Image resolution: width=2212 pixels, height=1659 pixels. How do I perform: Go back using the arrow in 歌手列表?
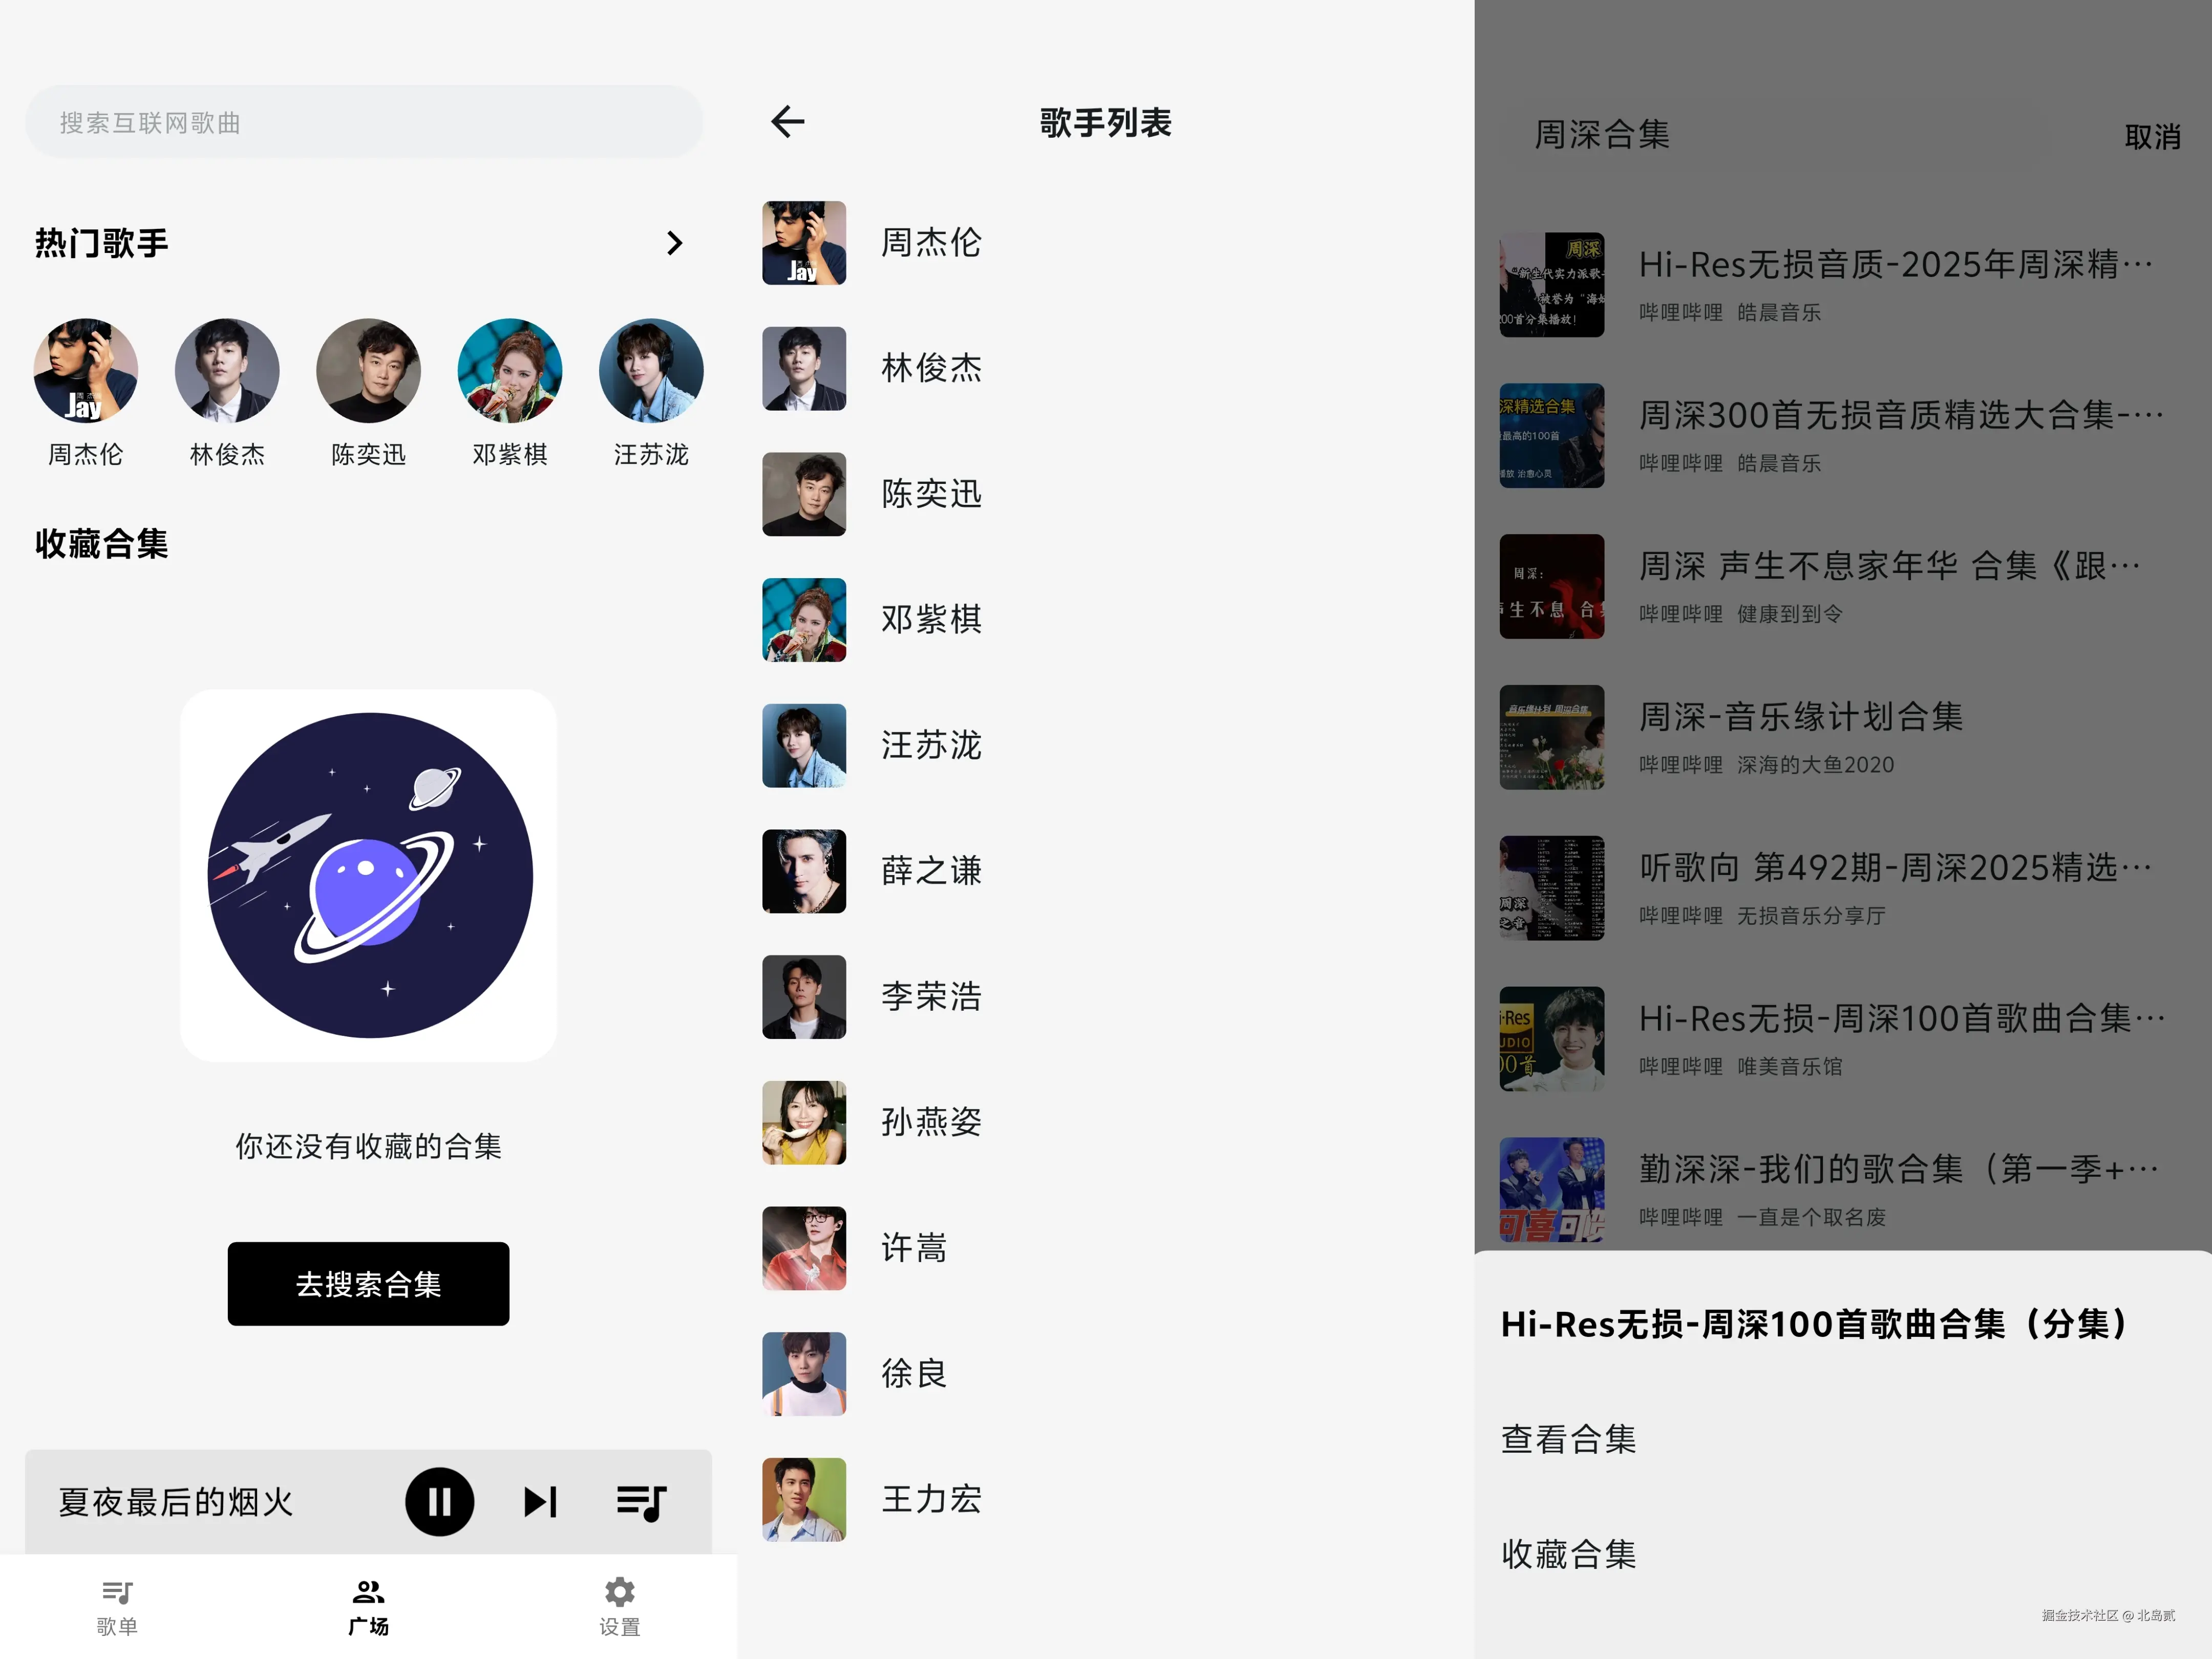click(788, 121)
